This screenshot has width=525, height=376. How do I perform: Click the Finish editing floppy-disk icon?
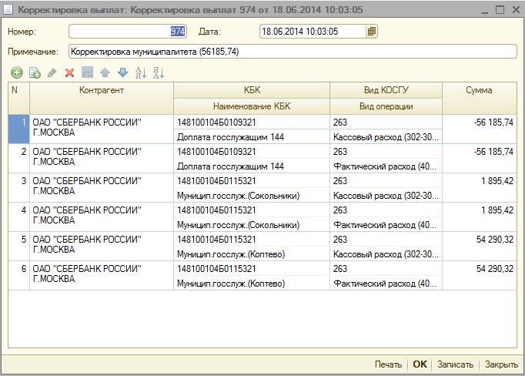pos(87,73)
